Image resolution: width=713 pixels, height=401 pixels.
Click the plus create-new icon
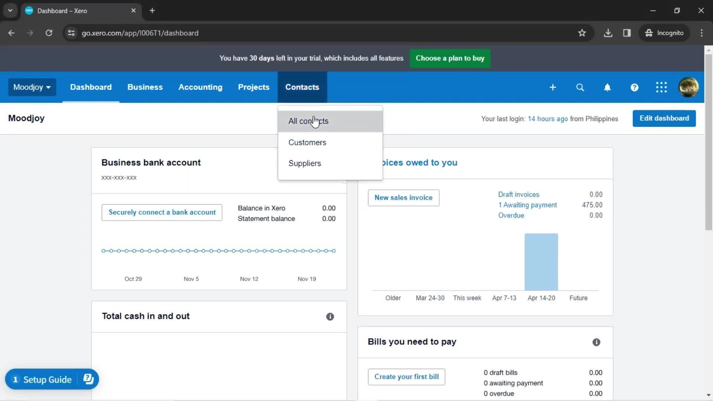(553, 87)
